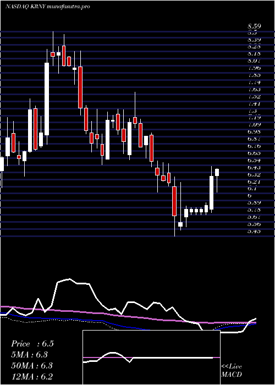Click the large red candle falling to 5.67
This screenshot has width=275, height=385.
pos(174,201)
